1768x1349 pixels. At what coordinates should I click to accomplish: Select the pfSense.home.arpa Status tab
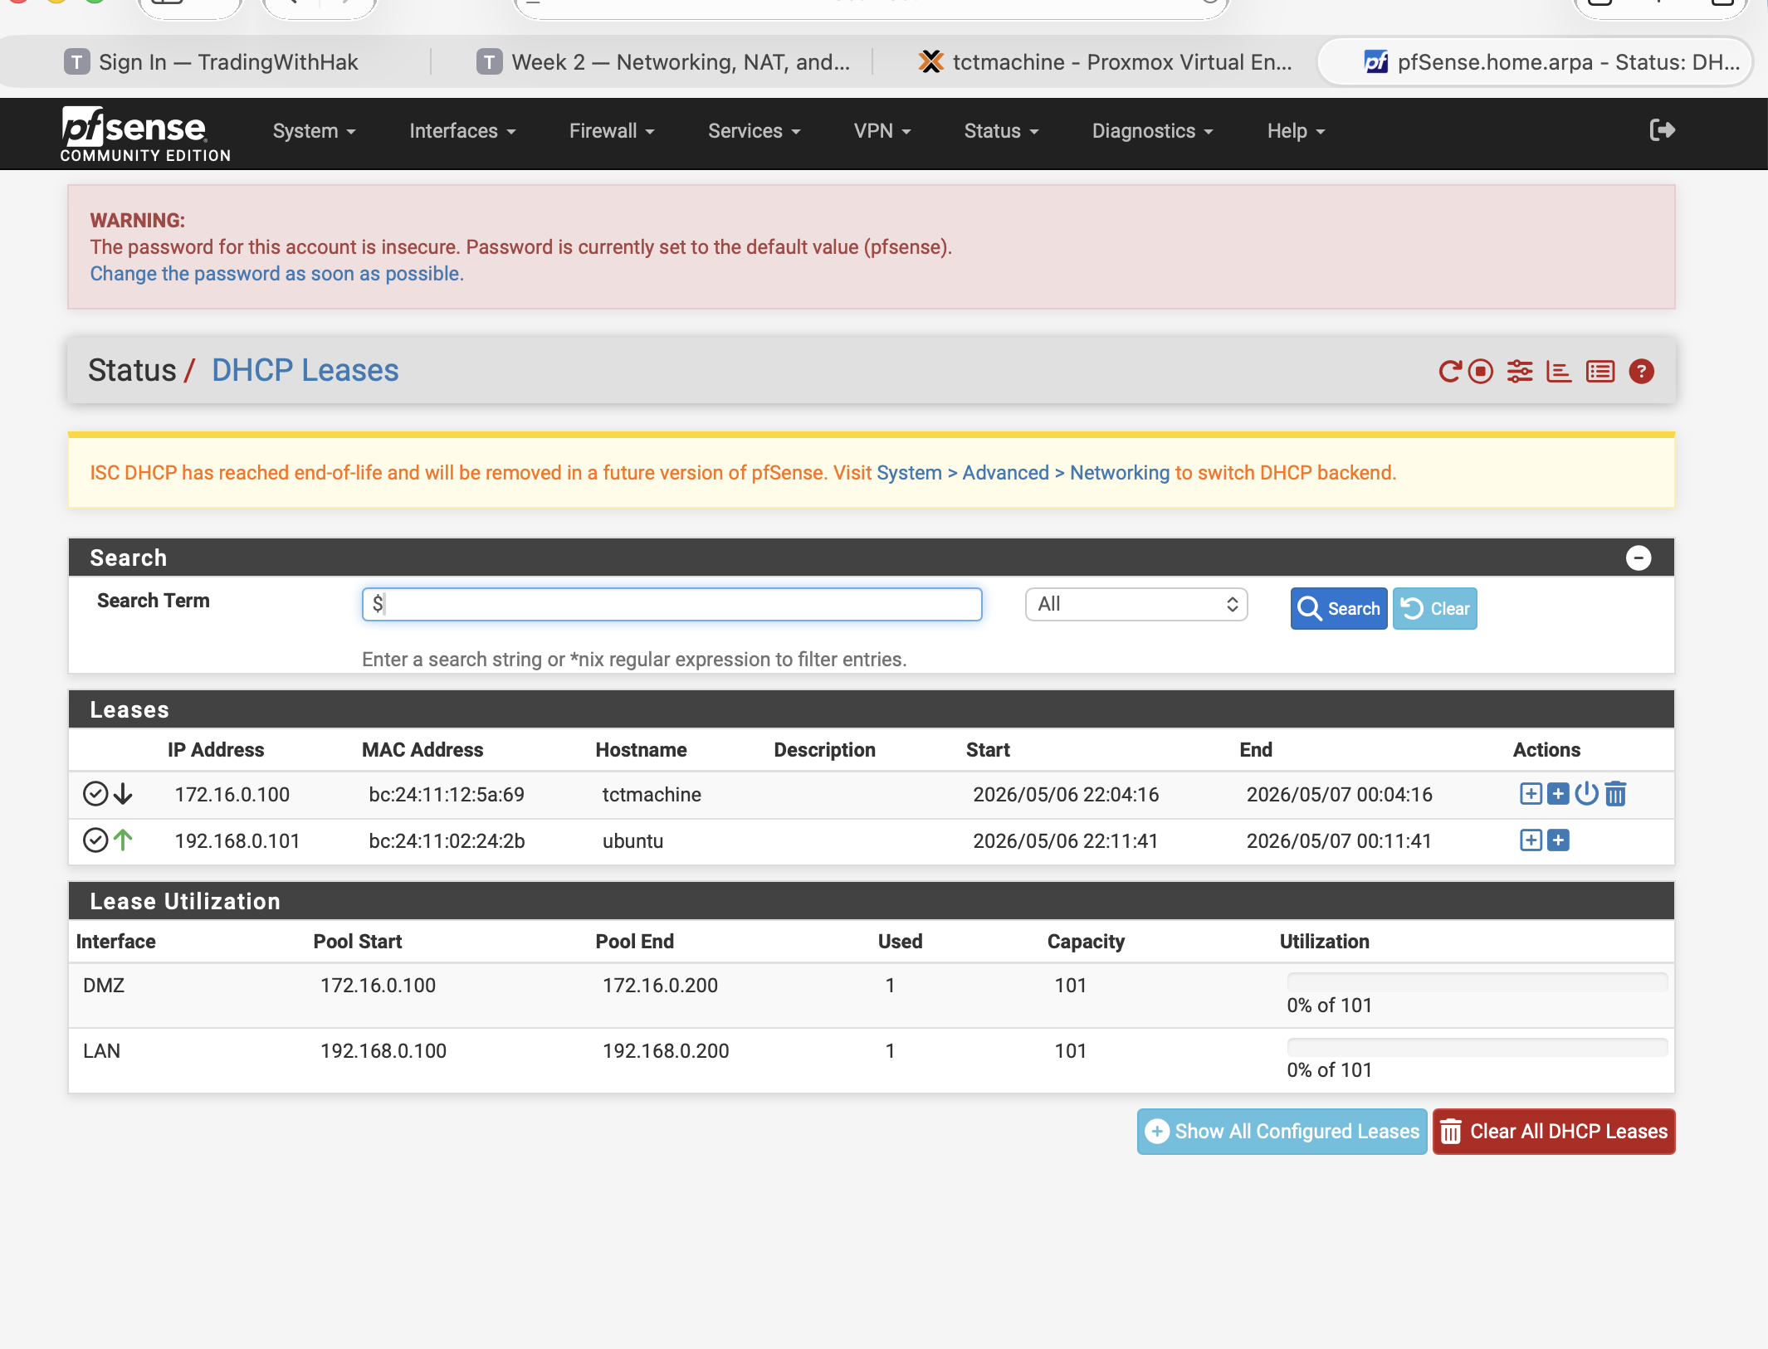click(x=1536, y=61)
